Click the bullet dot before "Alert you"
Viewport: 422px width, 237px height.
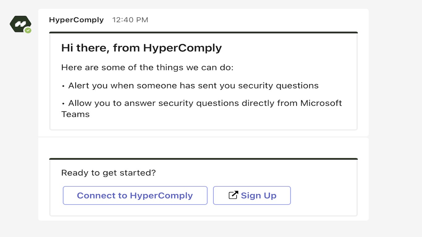pyautogui.click(x=63, y=86)
